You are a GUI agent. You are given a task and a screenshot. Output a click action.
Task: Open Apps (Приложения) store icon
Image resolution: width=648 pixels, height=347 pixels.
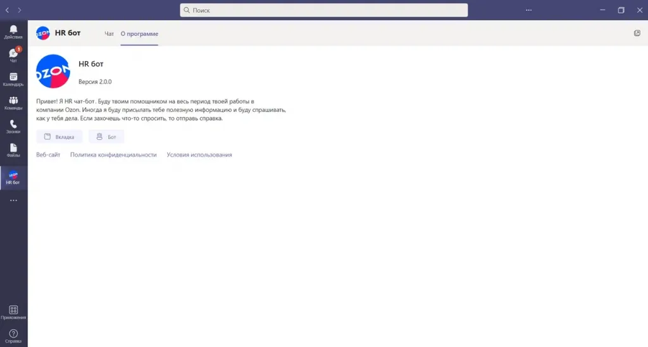point(13,312)
